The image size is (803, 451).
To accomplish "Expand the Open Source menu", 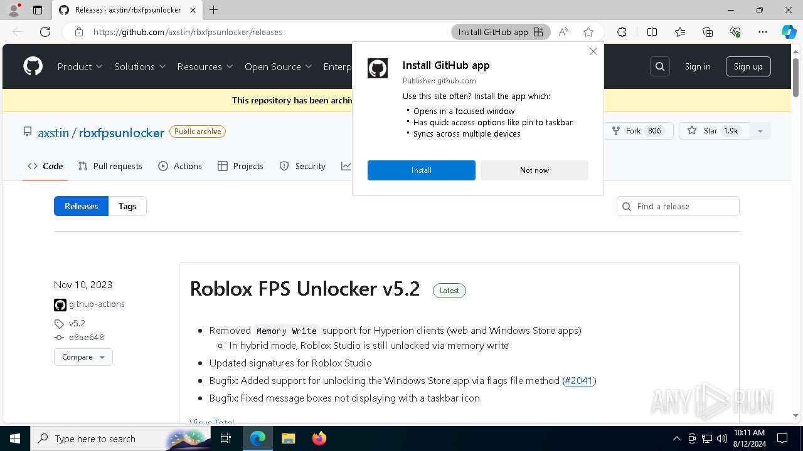I will (279, 66).
